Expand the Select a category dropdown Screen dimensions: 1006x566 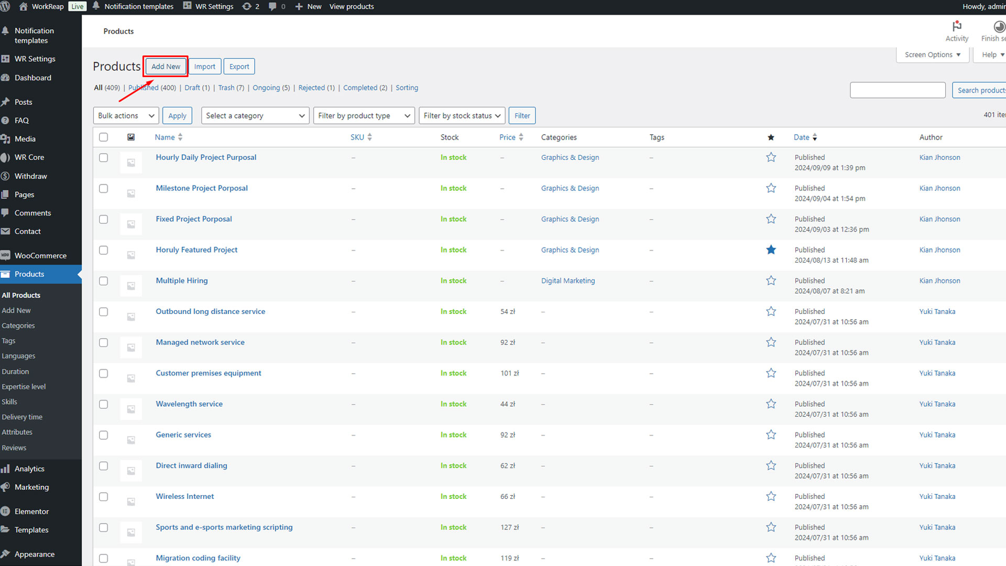[x=255, y=116]
